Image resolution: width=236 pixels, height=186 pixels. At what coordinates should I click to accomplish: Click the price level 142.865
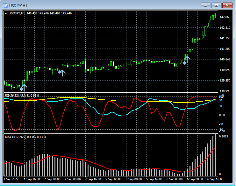pos(225,17)
